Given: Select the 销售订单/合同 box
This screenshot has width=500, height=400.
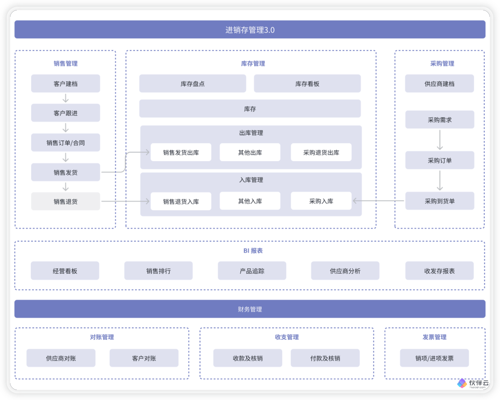Looking at the screenshot, I should coord(66,142).
